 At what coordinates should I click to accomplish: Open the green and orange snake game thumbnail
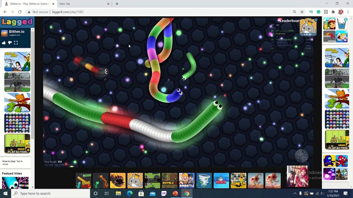tap(101, 181)
